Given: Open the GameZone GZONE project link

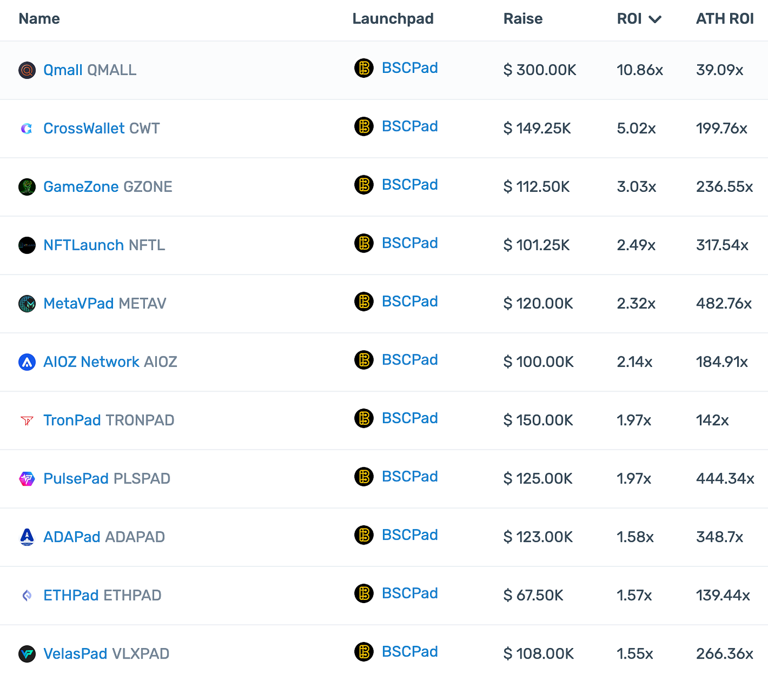Looking at the screenshot, I should click(108, 187).
